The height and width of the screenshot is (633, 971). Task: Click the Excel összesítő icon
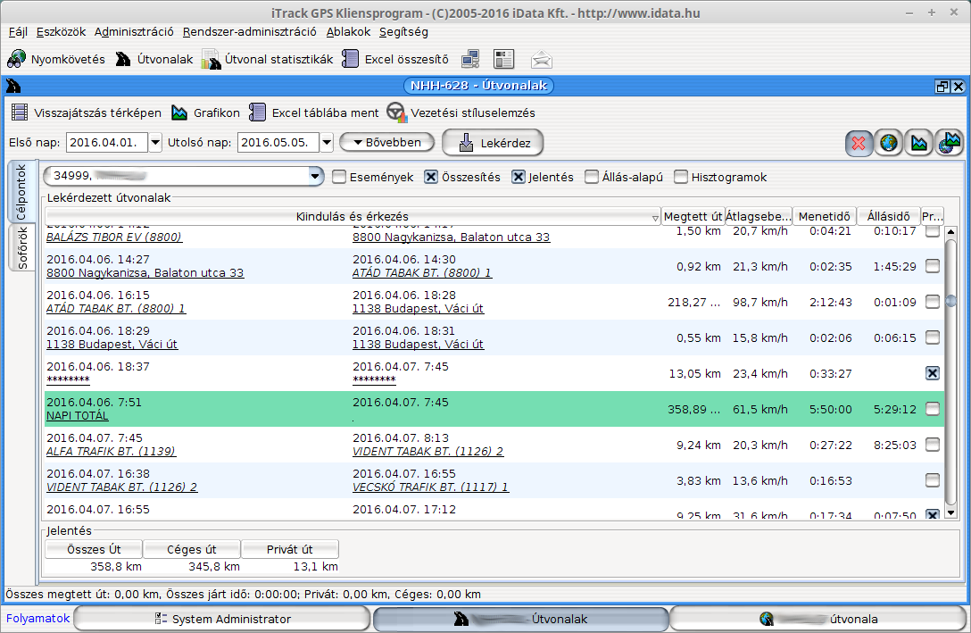point(351,60)
